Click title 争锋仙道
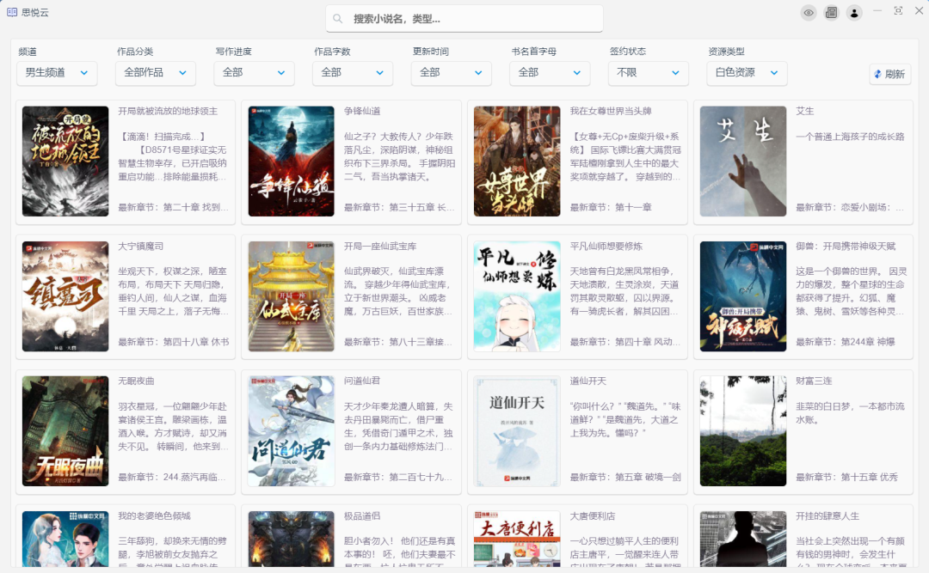Image resolution: width=929 pixels, height=573 pixels. coord(362,112)
